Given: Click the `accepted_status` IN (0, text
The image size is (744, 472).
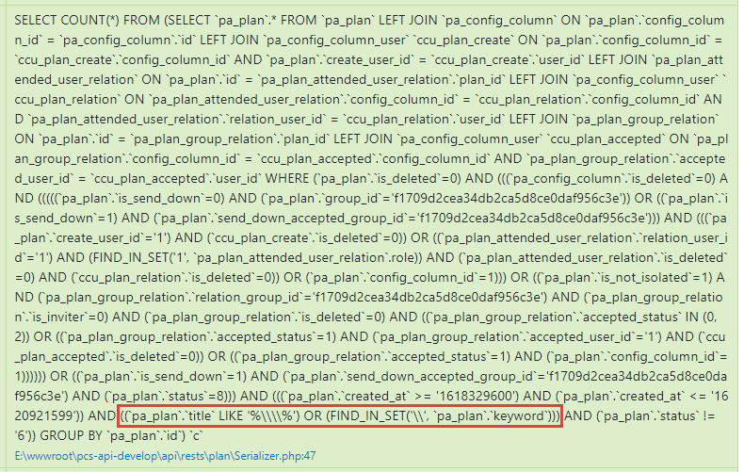Looking at the screenshot, I should (x=650, y=317).
